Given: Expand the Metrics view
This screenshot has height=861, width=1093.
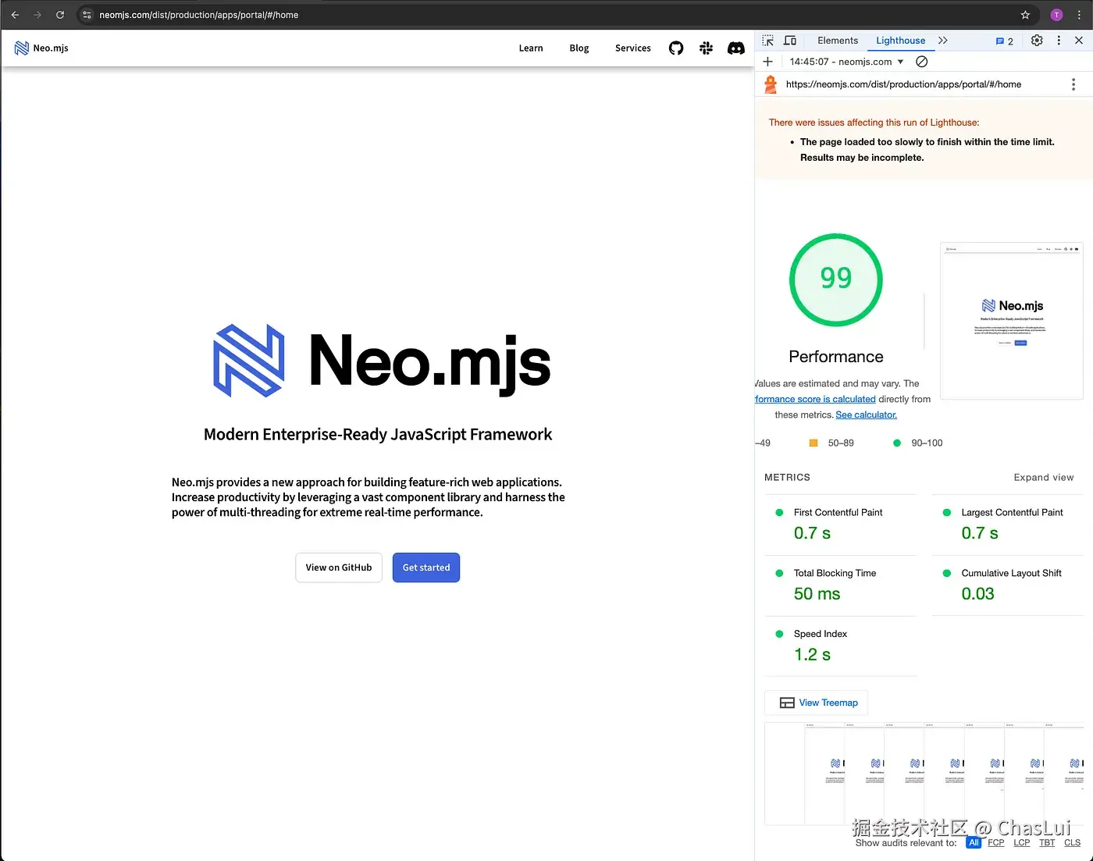Looking at the screenshot, I should point(1044,477).
